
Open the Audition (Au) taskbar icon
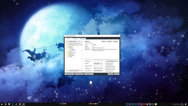[x=133, y=104]
